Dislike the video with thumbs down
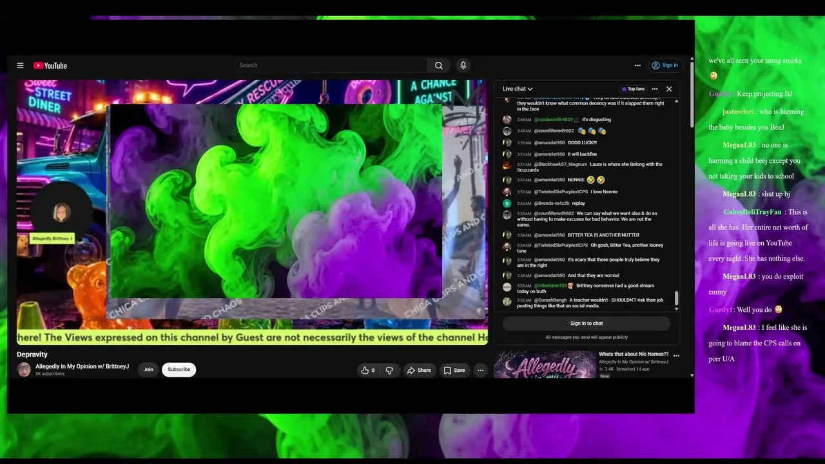 tap(389, 370)
